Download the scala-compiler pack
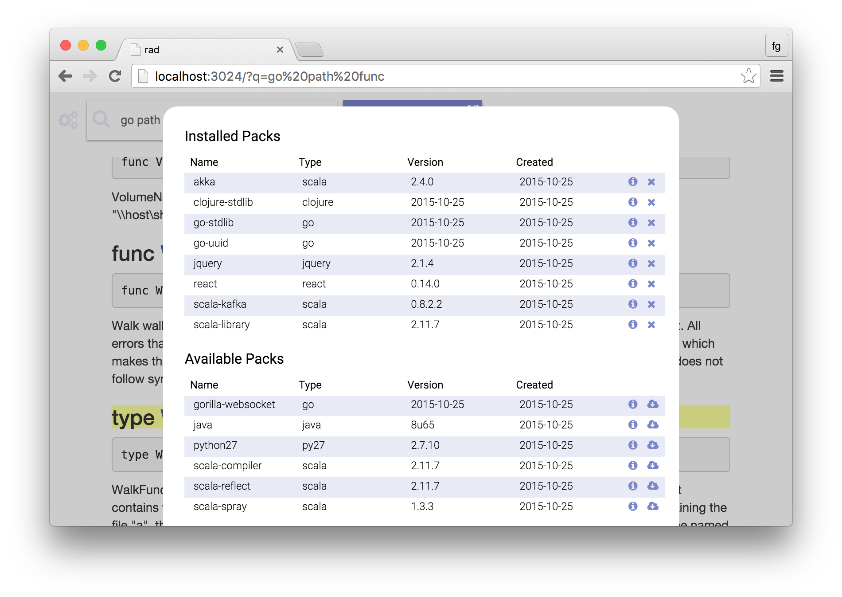The height and width of the screenshot is (597, 842). (652, 466)
